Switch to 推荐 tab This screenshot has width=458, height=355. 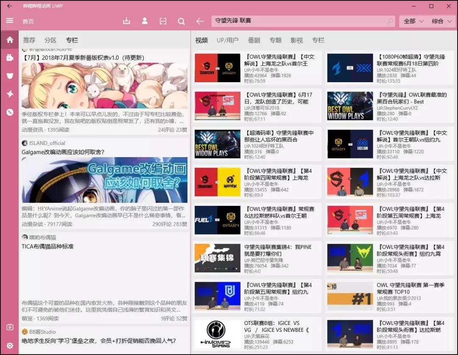[29, 40]
